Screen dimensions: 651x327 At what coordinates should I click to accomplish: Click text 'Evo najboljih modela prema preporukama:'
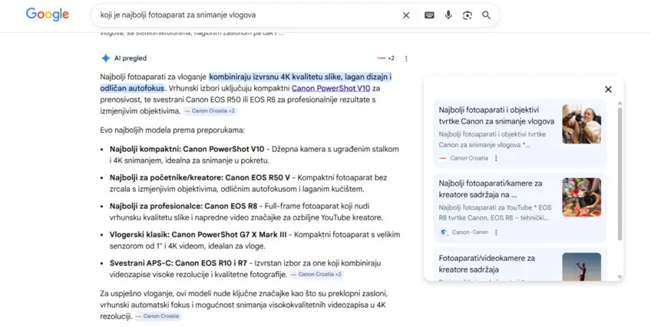coord(172,130)
